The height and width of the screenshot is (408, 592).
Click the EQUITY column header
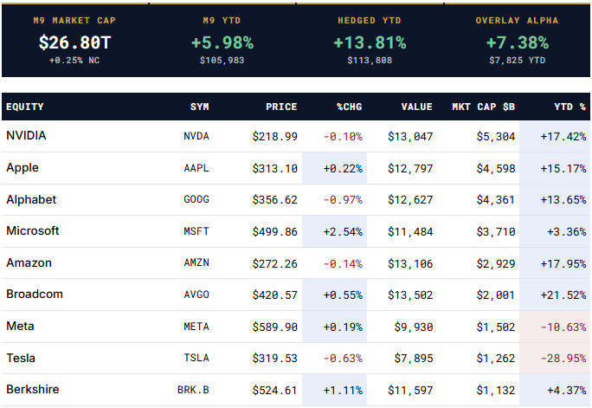[x=25, y=107]
